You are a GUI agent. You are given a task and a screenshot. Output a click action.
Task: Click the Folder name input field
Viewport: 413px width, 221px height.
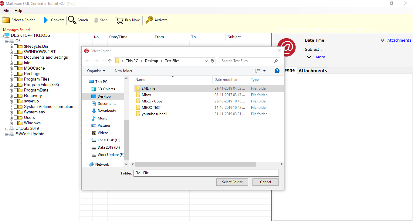tap(206, 173)
